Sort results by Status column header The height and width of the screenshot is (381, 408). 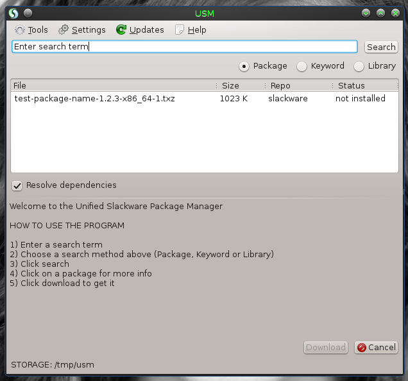click(365, 85)
